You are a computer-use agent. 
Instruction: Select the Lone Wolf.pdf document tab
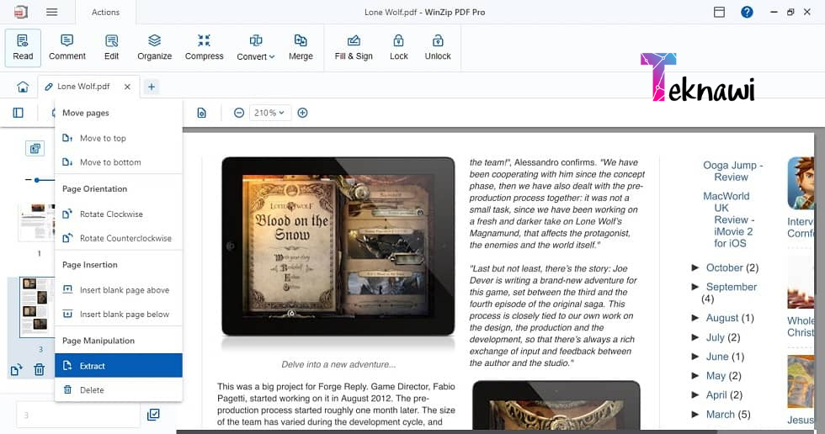click(83, 87)
